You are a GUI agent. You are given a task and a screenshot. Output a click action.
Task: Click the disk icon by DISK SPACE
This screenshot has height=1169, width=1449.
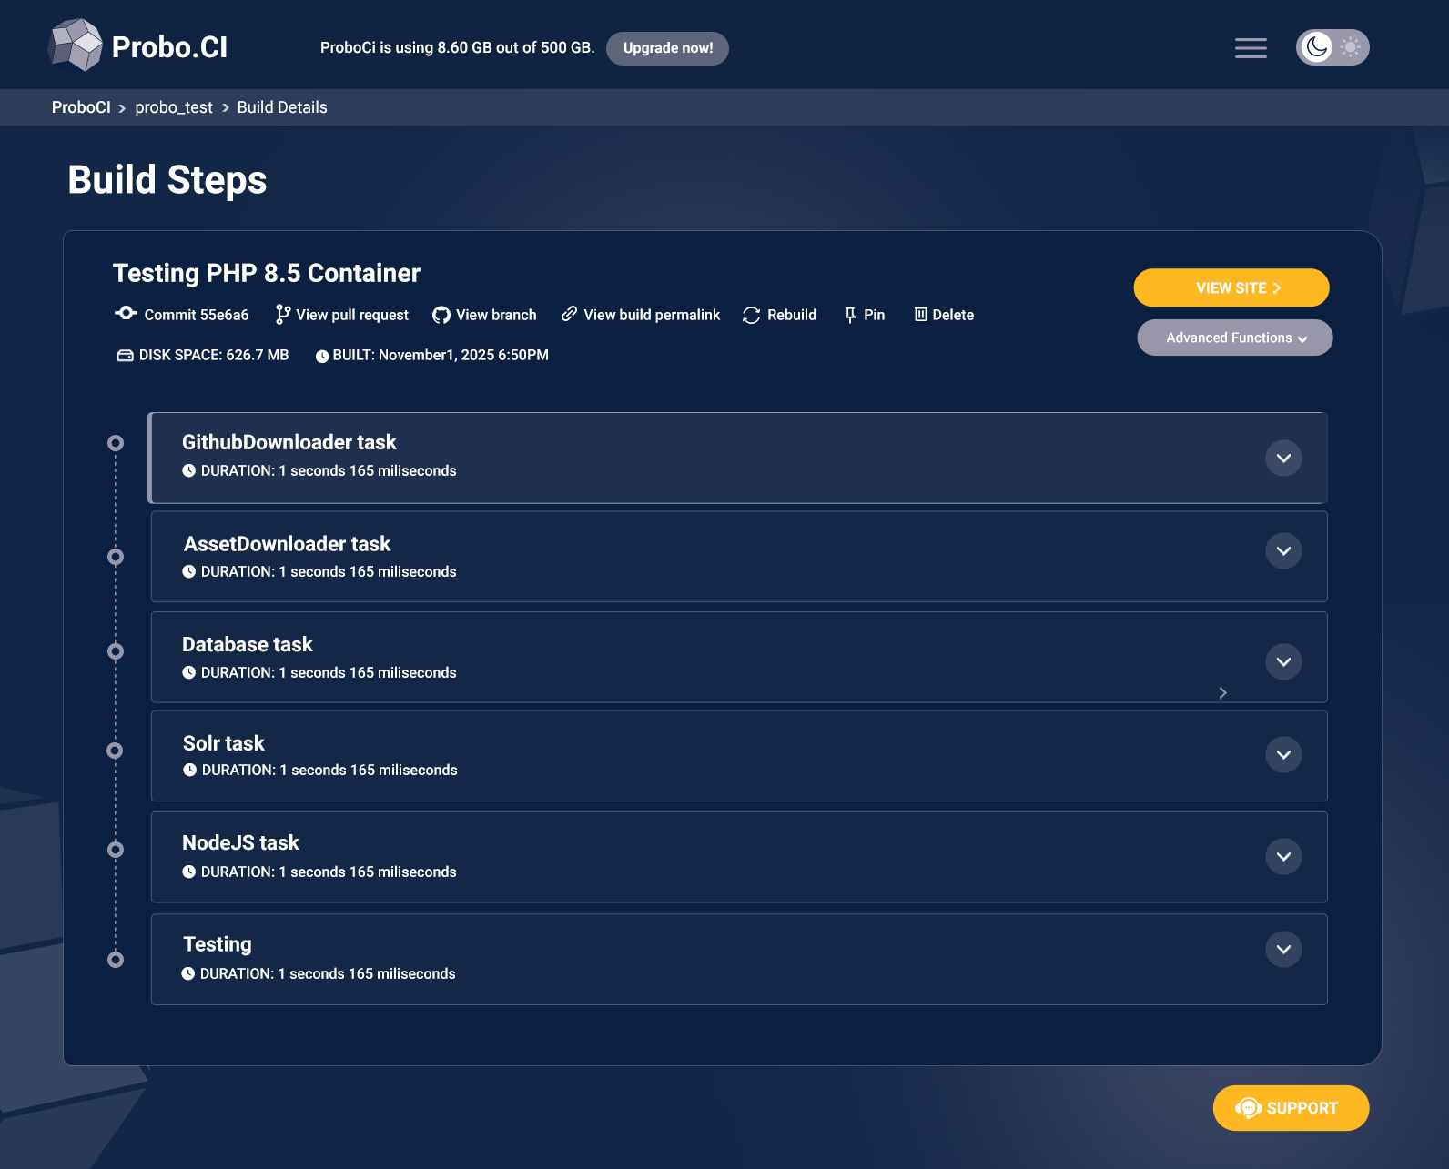click(x=125, y=356)
